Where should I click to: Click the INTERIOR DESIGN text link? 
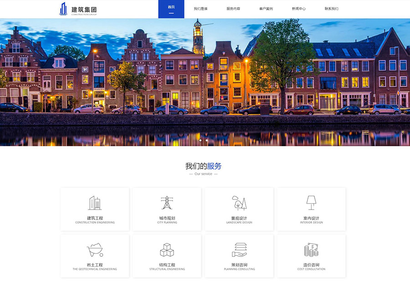pyautogui.click(x=311, y=223)
